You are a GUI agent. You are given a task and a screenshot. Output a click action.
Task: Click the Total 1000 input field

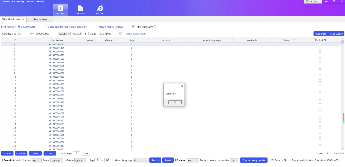coord(112,34)
